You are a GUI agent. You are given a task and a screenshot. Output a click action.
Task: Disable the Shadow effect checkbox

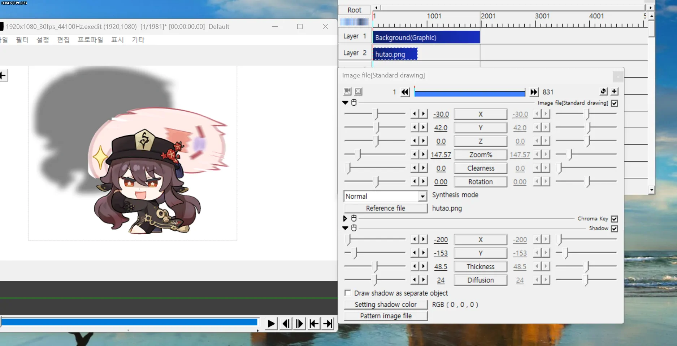point(615,229)
